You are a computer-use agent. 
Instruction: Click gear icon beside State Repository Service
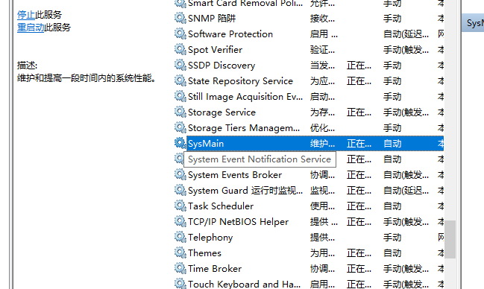click(180, 80)
